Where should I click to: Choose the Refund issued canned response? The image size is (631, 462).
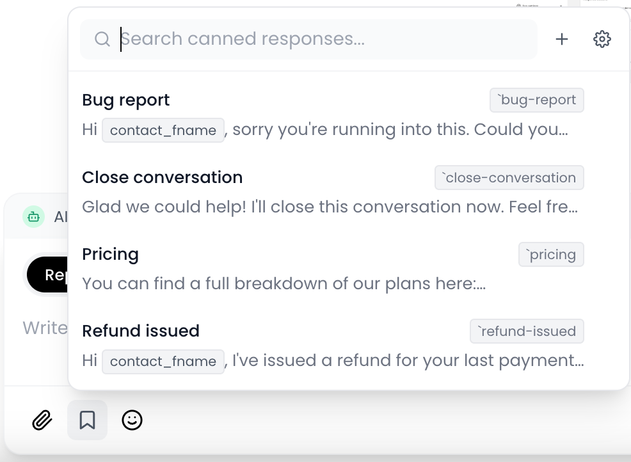333,346
